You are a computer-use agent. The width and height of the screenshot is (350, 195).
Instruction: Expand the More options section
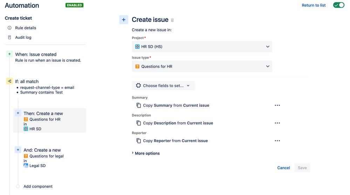pyautogui.click(x=146, y=153)
